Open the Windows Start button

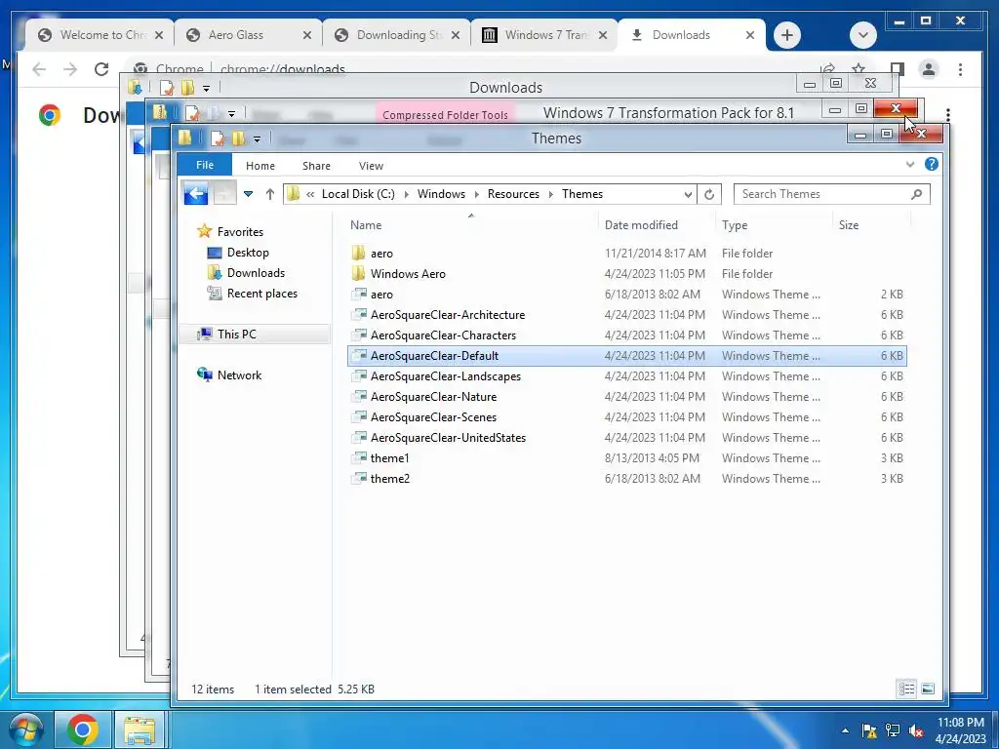(x=24, y=729)
